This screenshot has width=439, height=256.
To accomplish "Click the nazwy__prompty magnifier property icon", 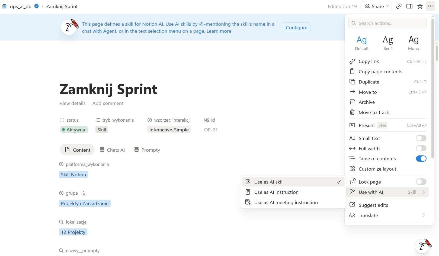I will [x=61, y=251].
